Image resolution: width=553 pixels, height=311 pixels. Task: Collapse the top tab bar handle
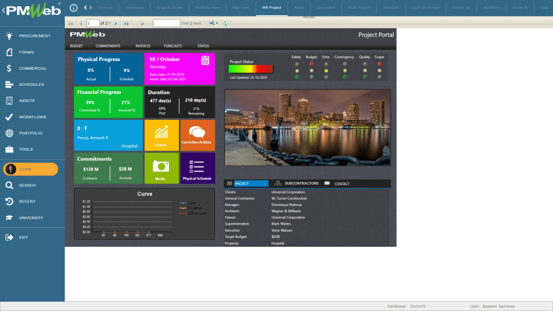click(x=308, y=17)
